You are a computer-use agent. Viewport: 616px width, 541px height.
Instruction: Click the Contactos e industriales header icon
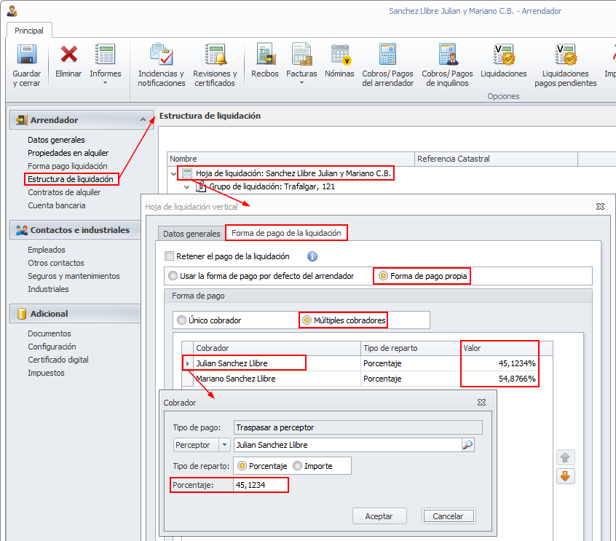coord(22,230)
